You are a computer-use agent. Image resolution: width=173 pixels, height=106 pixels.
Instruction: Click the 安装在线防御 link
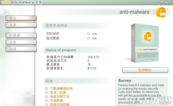[60, 104]
